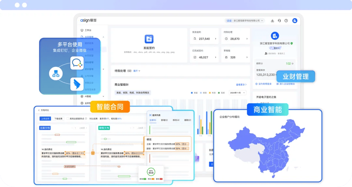Toggle the 完成 legend item in chart

click(221, 93)
